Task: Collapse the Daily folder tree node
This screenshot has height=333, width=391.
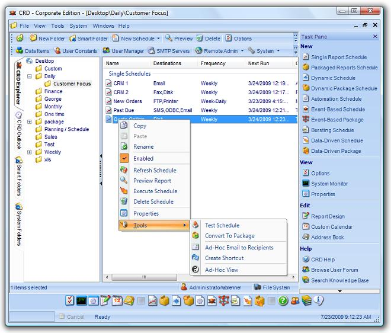Action: point(30,76)
